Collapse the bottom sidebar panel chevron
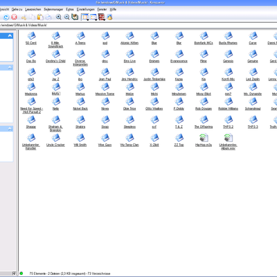Viewport: 277px width, 277px height. 10,129
